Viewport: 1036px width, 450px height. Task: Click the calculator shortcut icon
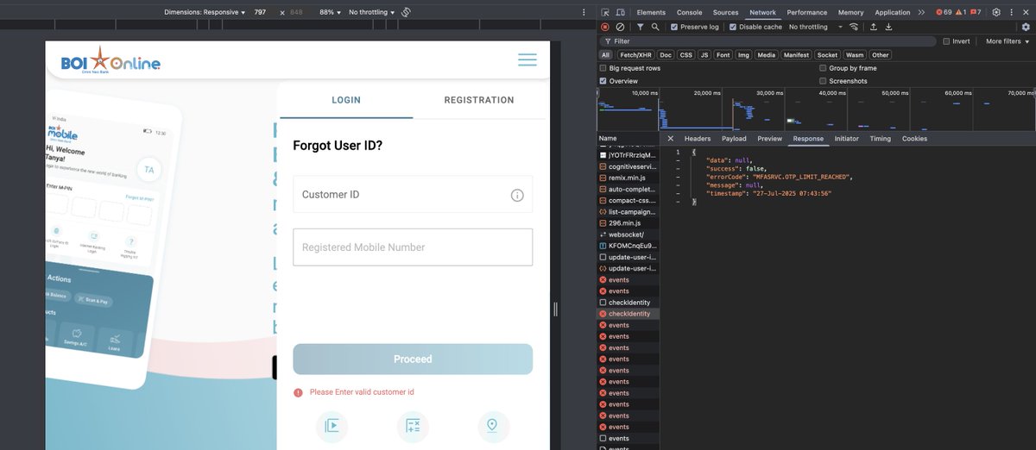(x=413, y=426)
